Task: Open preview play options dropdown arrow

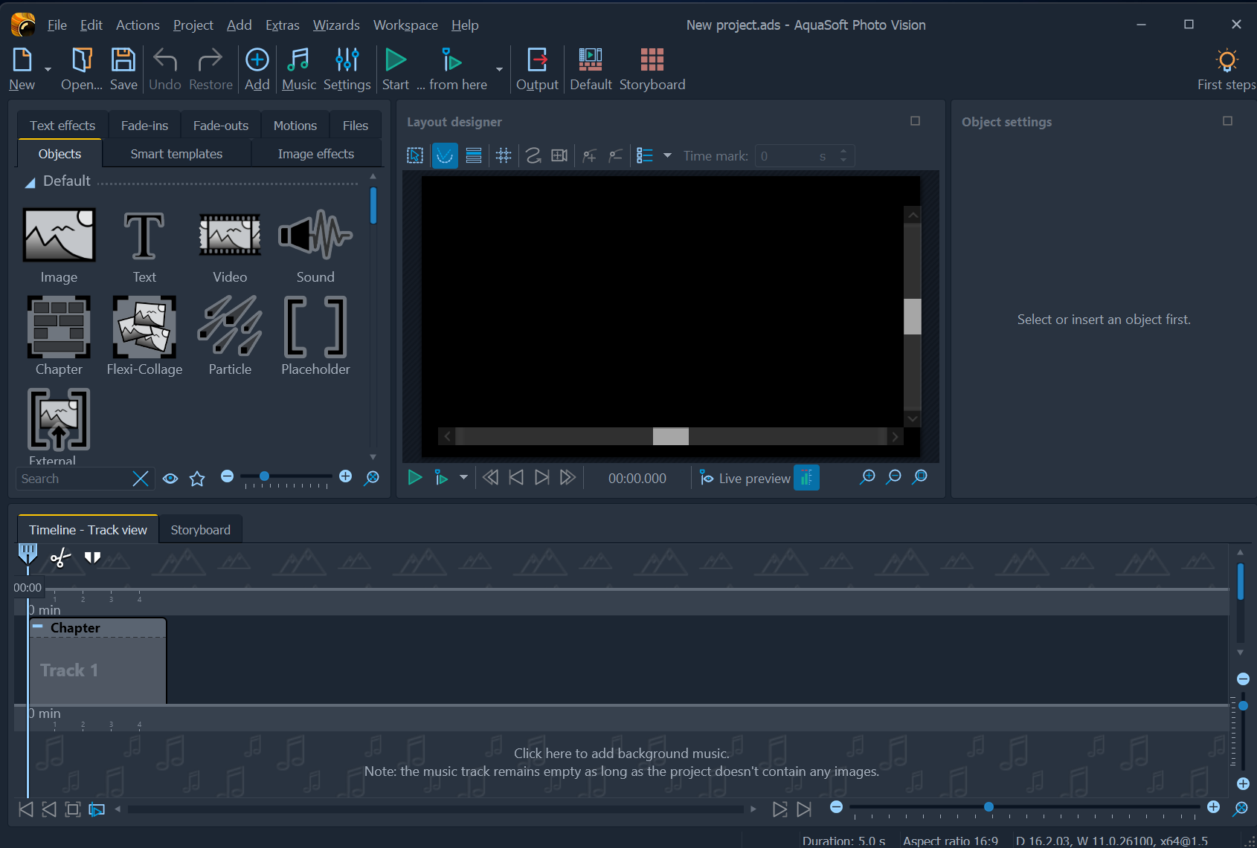Action: coord(463,478)
